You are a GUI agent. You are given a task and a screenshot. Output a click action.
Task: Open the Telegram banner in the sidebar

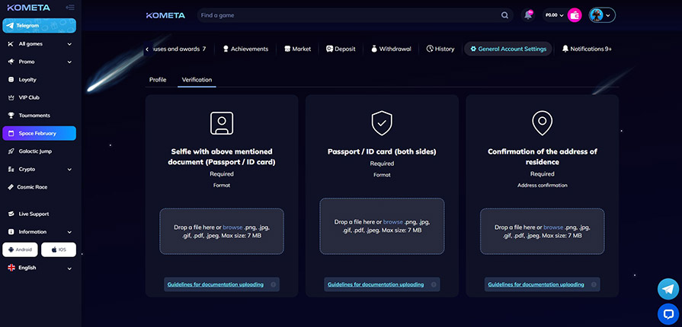point(39,26)
